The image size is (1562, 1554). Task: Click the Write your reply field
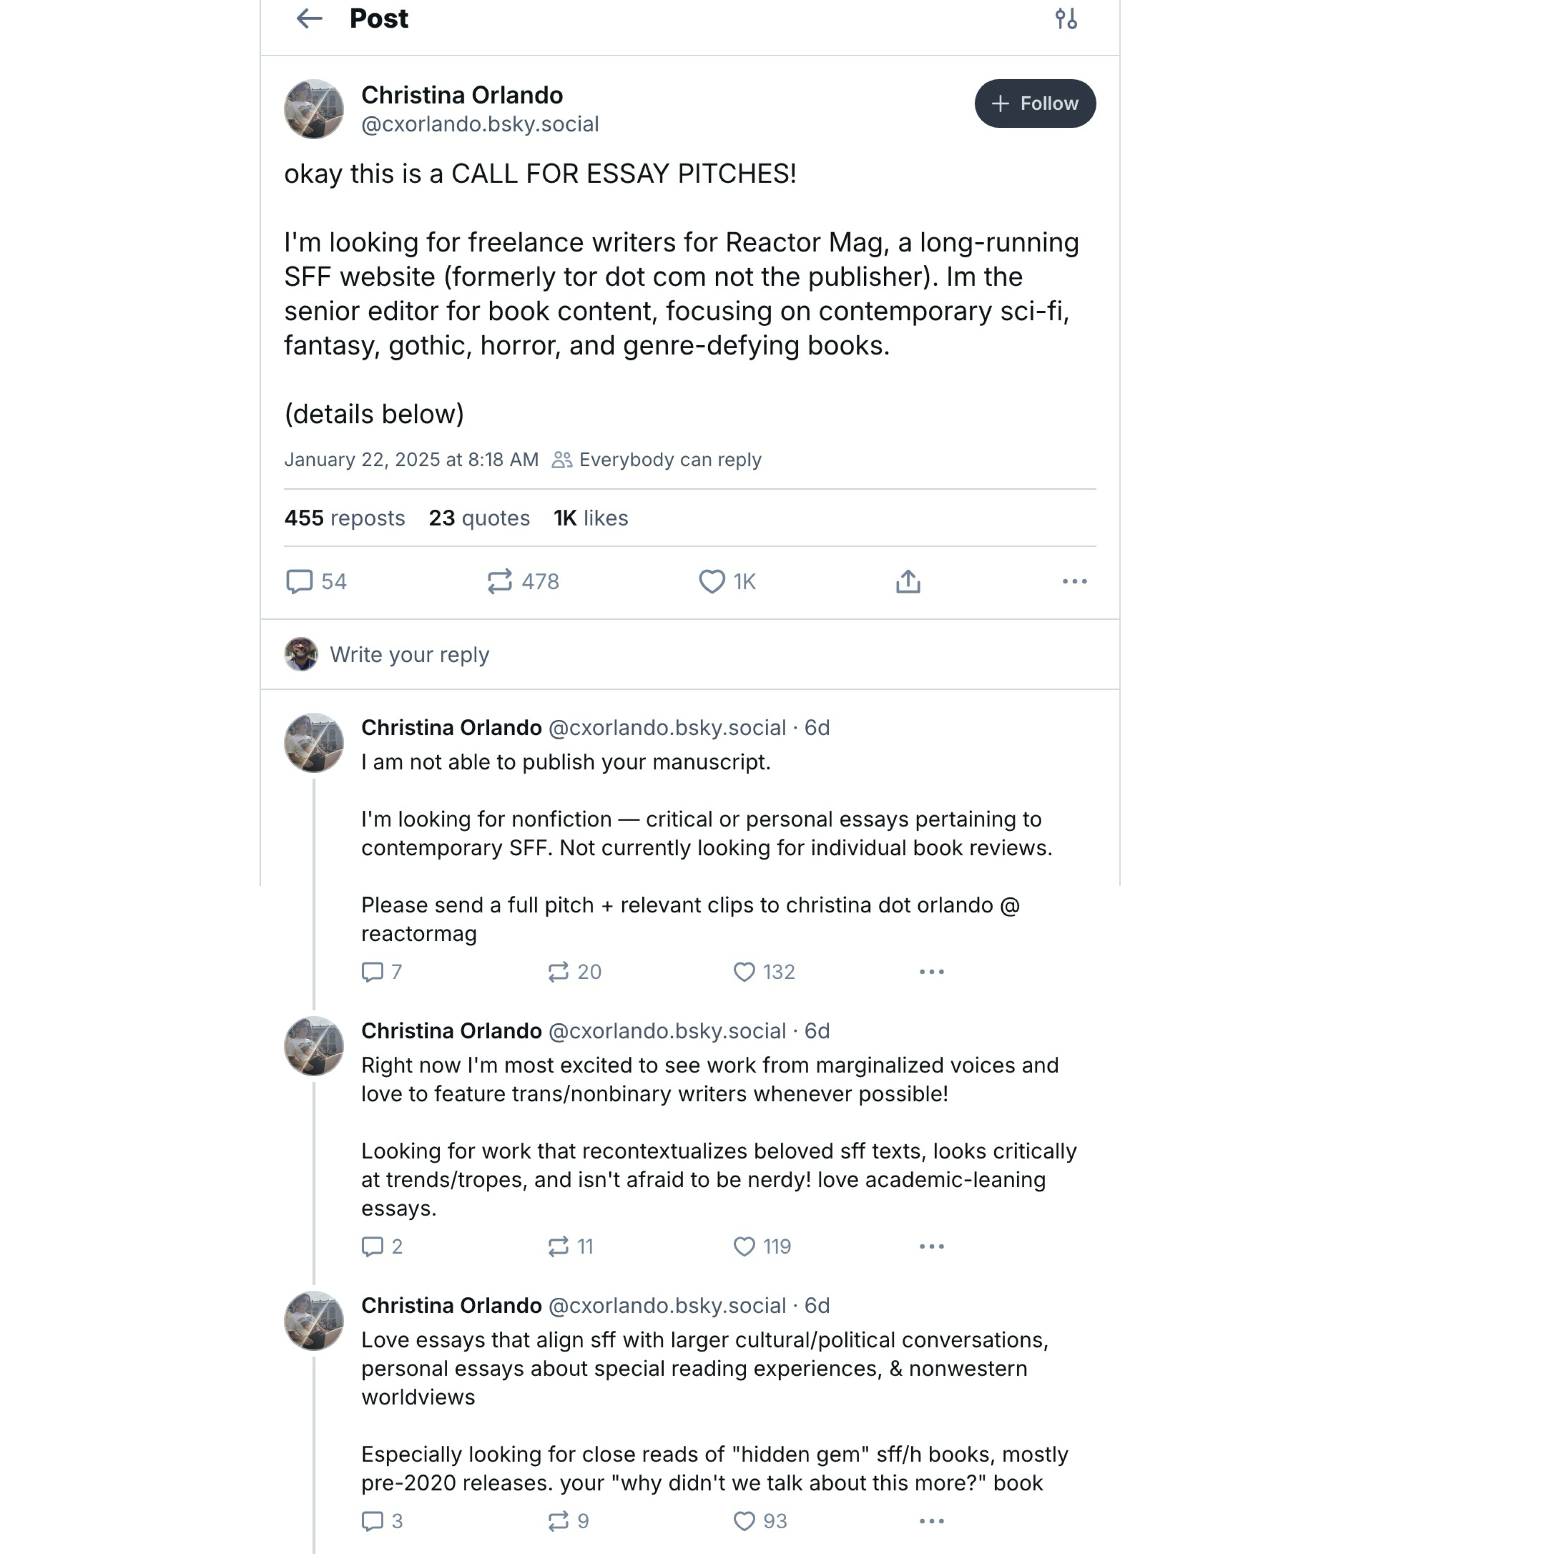[409, 654]
